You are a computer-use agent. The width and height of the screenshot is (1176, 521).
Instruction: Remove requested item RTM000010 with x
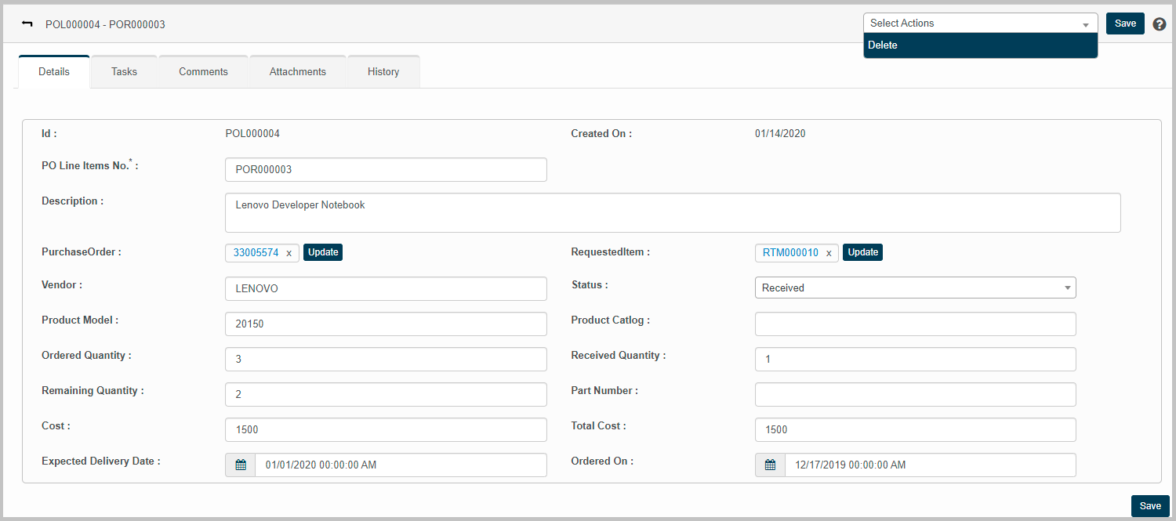point(829,253)
